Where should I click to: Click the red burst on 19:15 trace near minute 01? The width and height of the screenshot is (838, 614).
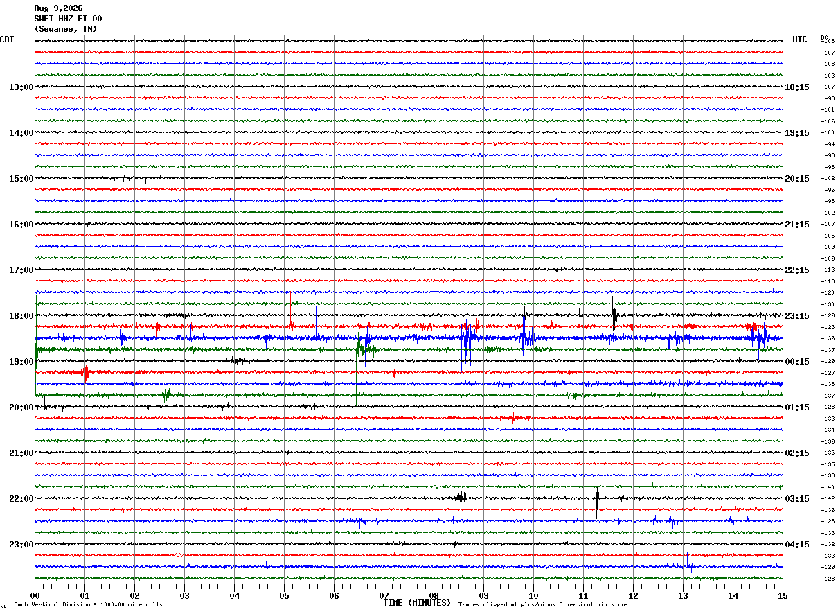(85, 374)
